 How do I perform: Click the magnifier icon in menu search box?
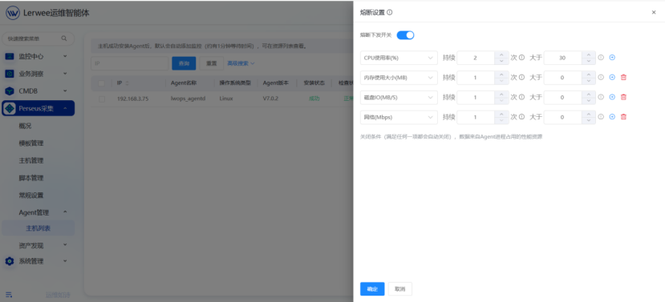click(x=64, y=38)
